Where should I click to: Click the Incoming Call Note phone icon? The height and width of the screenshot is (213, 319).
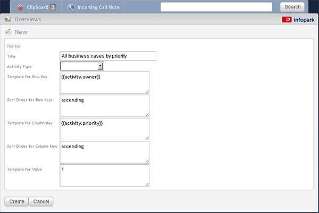point(71,7)
